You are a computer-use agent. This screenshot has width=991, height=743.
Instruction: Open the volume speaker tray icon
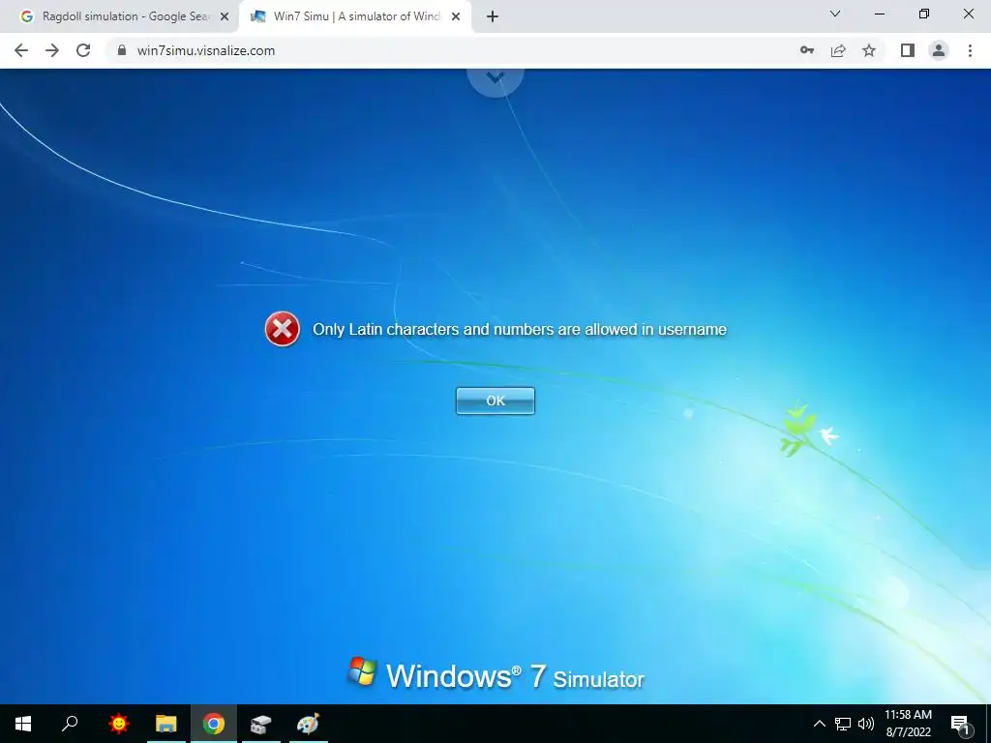pyautogui.click(x=866, y=724)
